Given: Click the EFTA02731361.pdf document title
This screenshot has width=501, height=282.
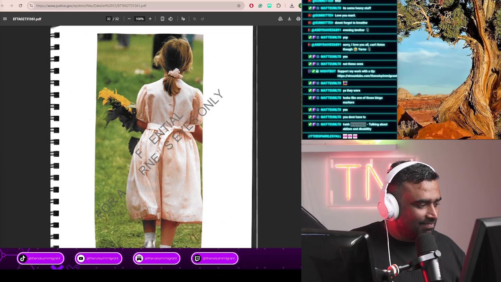Looking at the screenshot, I should [27, 19].
